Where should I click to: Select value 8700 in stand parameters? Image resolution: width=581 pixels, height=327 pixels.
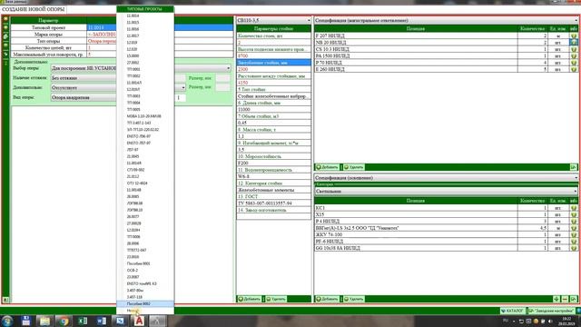pos(274,56)
